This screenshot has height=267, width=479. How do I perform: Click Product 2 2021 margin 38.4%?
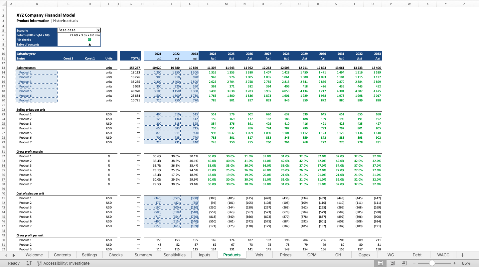[x=153, y=161]
